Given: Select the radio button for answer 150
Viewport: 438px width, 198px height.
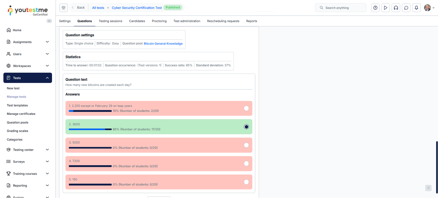Looking at the screenshot, I should pos(246,182).
